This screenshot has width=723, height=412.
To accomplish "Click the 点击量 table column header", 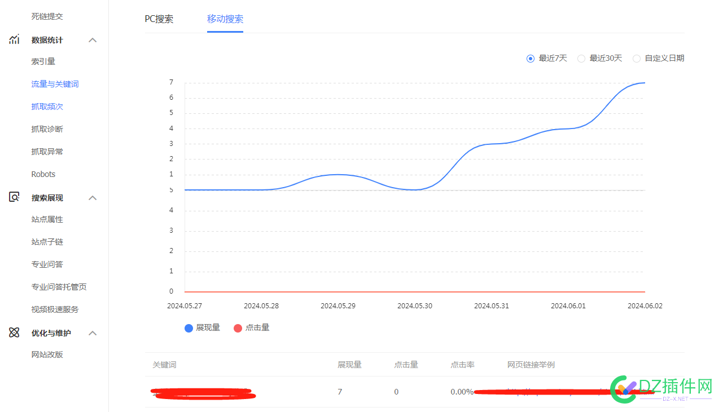I will (x=406, y=365).
